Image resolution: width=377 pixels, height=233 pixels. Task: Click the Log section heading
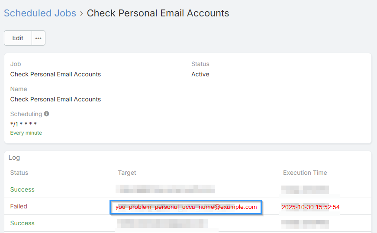[x=14, y=157]
